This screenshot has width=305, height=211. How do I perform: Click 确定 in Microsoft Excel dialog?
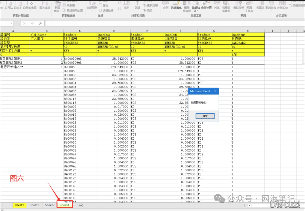(205, 116)
